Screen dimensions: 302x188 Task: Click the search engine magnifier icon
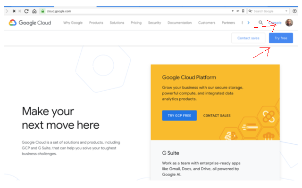[250, 11]
